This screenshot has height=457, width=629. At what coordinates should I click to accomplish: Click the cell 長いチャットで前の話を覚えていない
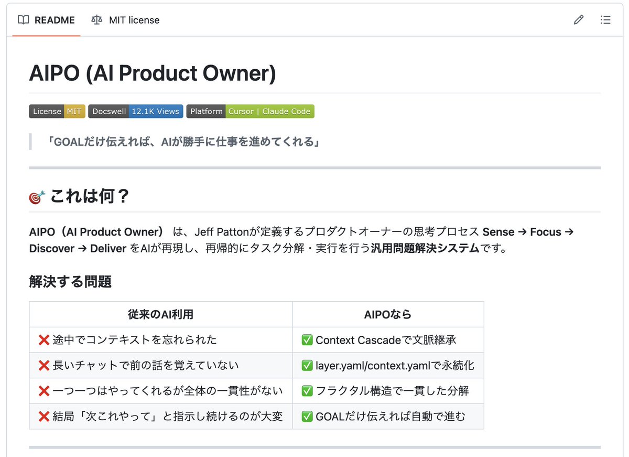point(161,366)
